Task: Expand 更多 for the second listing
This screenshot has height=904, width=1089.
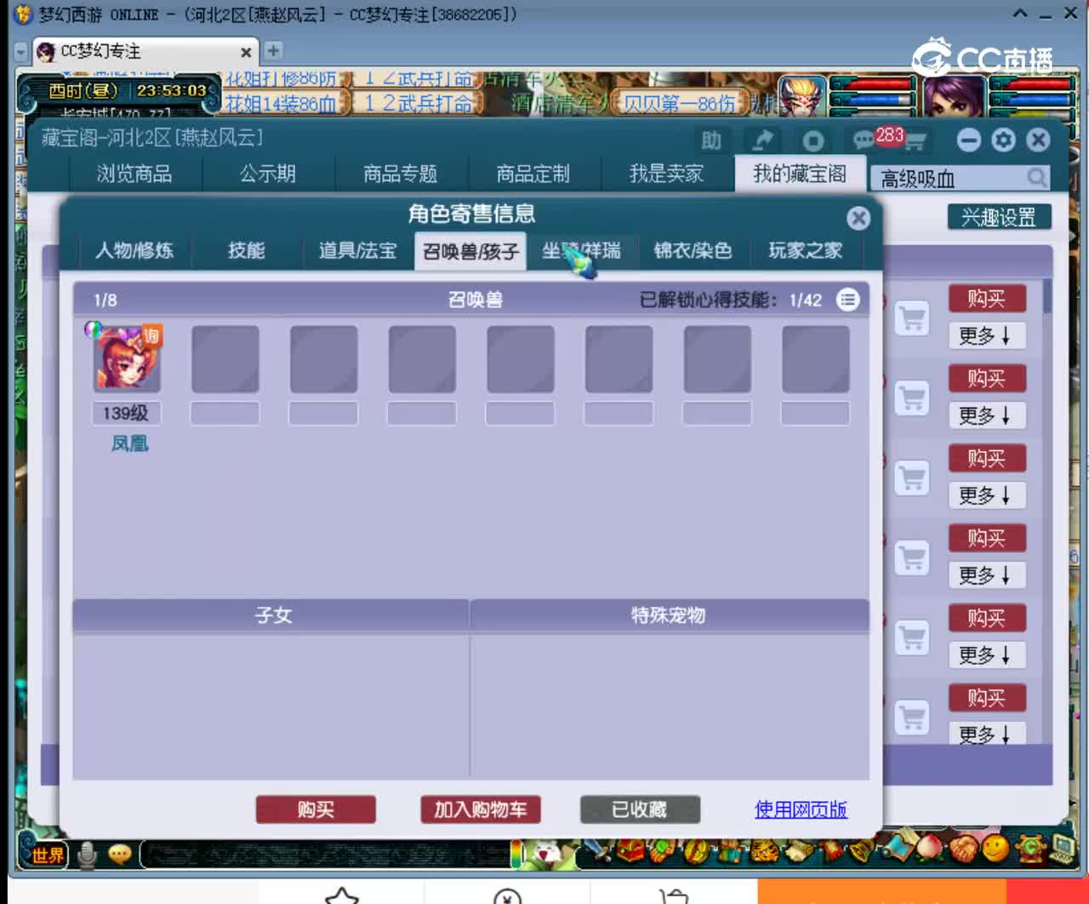Action: [x=987, y=416]
